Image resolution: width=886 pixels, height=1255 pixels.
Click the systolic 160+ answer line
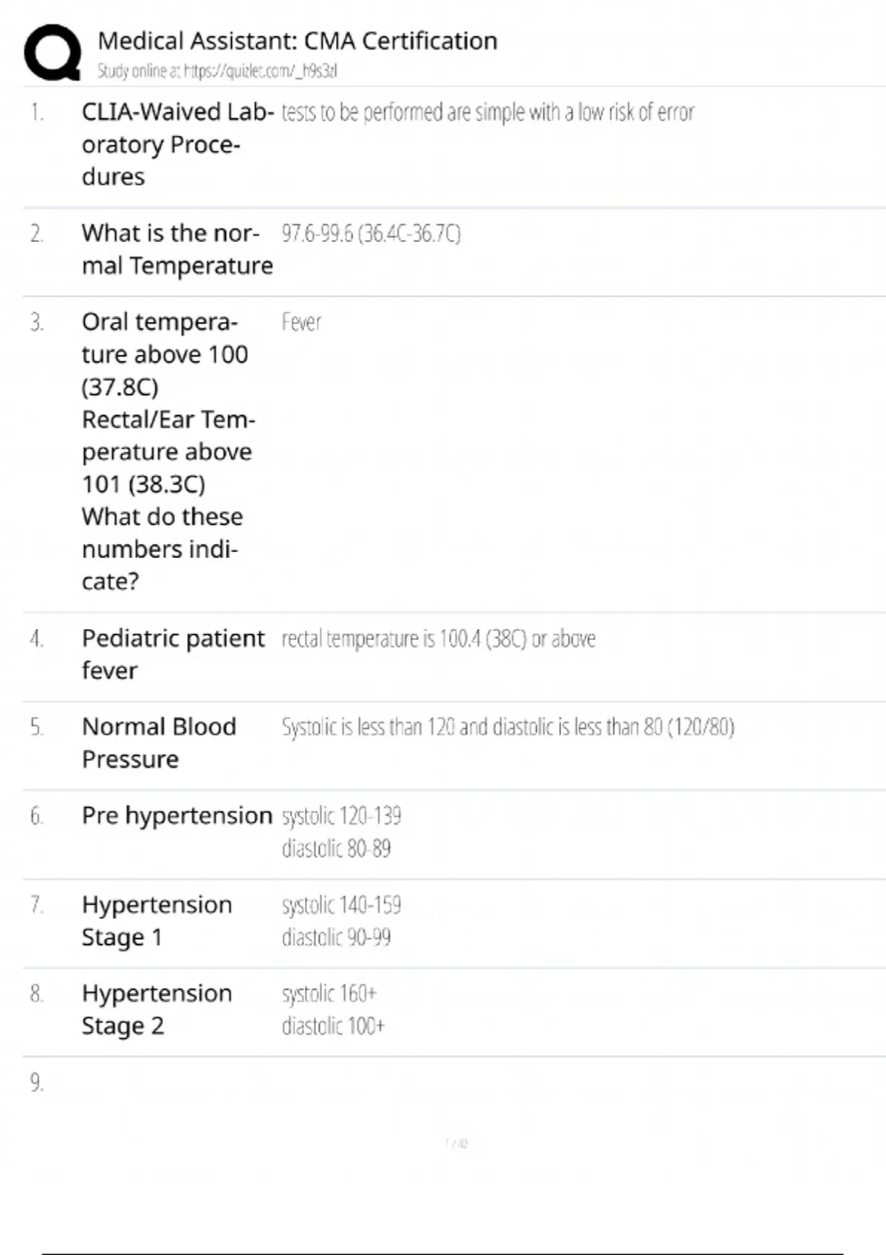point(329,994)
